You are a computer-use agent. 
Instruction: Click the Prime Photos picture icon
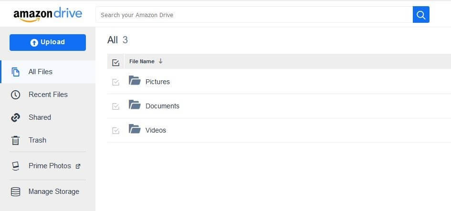(x=16, y=166)
